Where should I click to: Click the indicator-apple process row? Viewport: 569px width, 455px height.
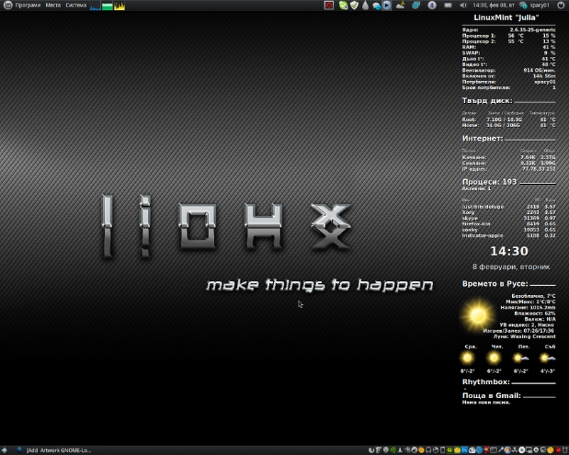tap(509, 235)
